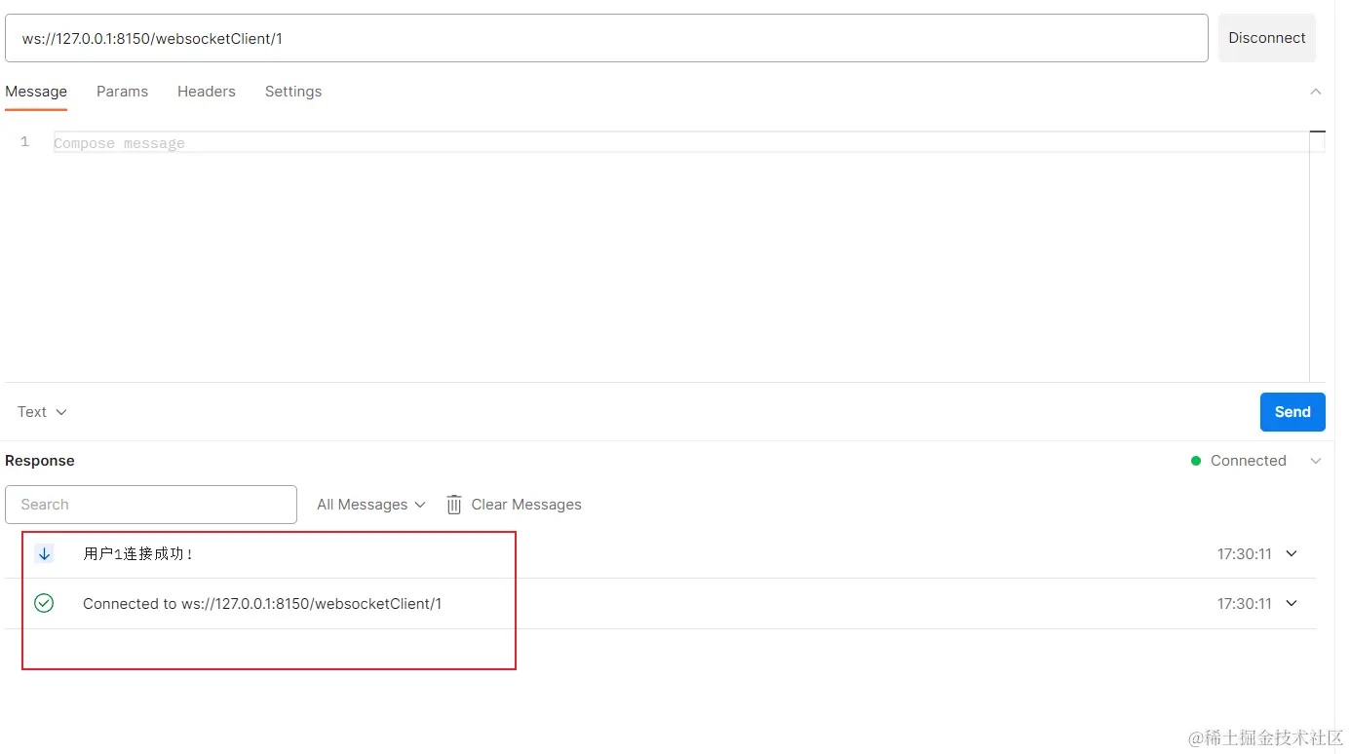Open the All Messages filter dropdown

371,505
